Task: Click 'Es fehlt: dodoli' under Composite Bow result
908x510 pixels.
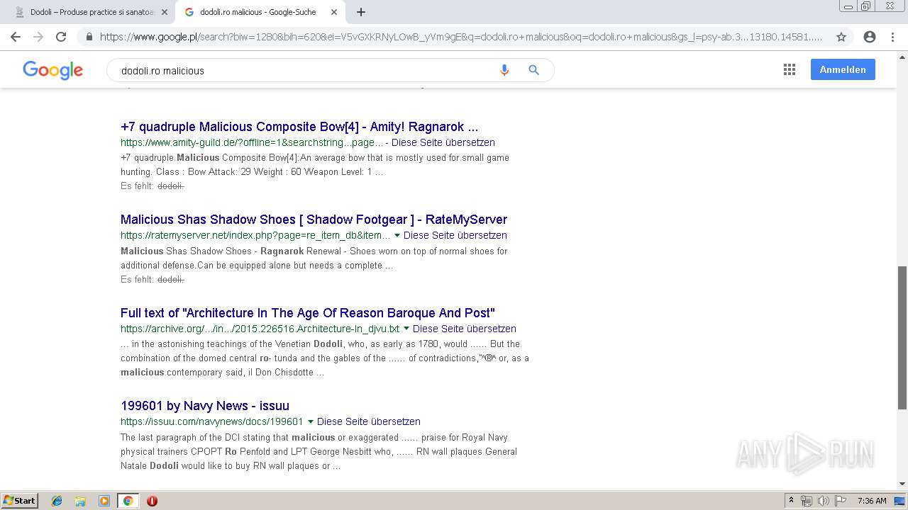Action: click(153, 186)
